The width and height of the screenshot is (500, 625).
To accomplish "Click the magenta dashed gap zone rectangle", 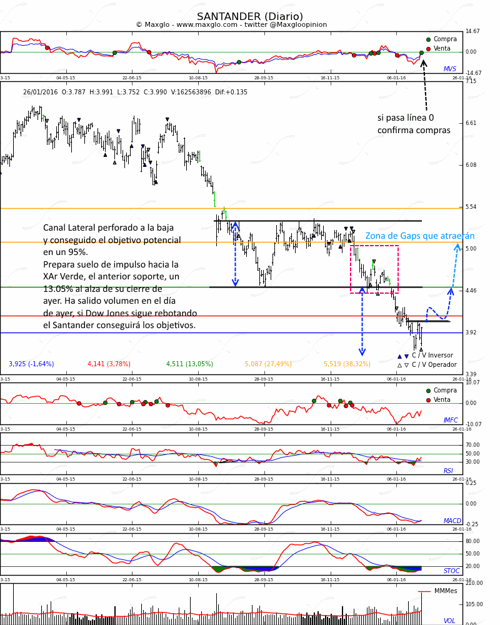I will (374, 269).
